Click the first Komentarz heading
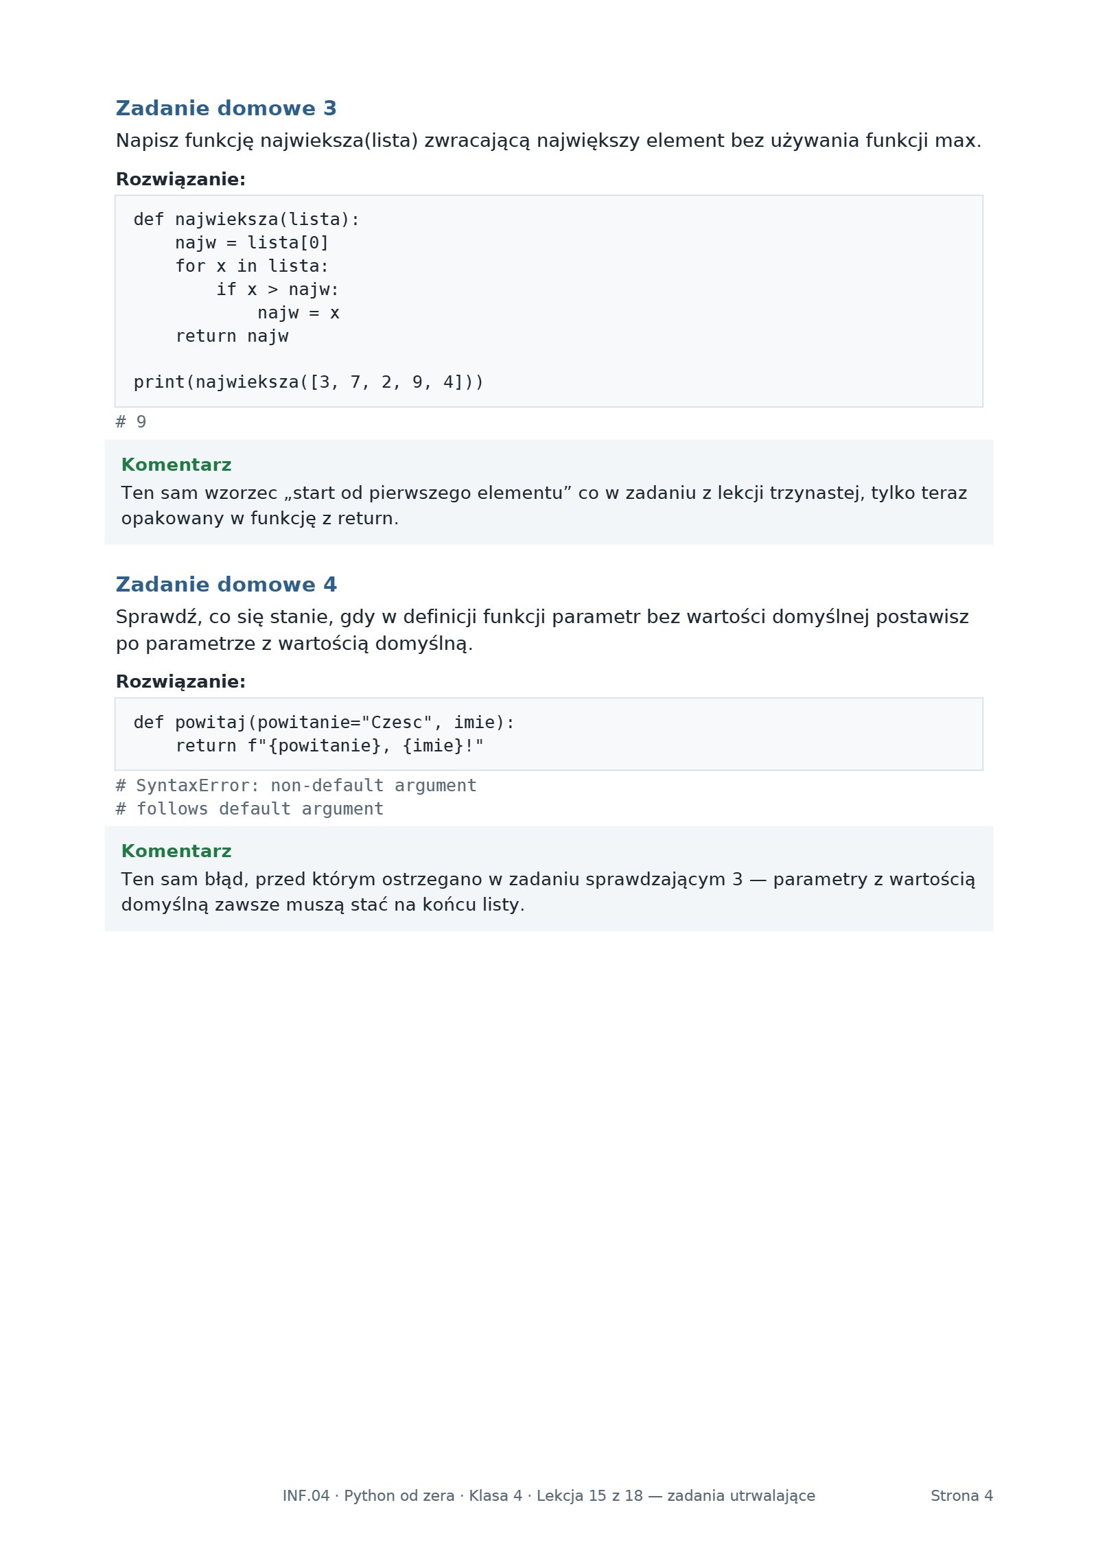The width and height of the screenshot is (1098, 1553). [x=176, y=465]
